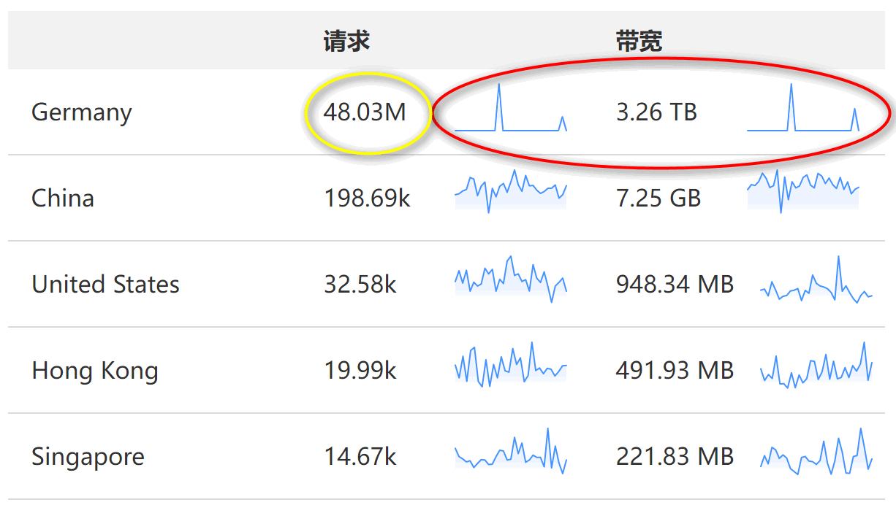This screenshot has width=896, height=505.
Task: Click Singapore's 221.83 MB bandwidth value
Action: (675, 457)
